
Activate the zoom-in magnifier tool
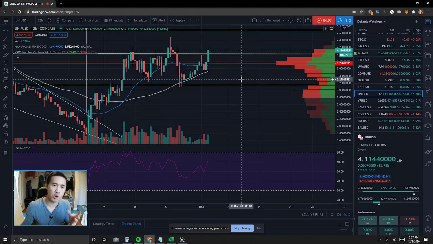click(6, 106)
